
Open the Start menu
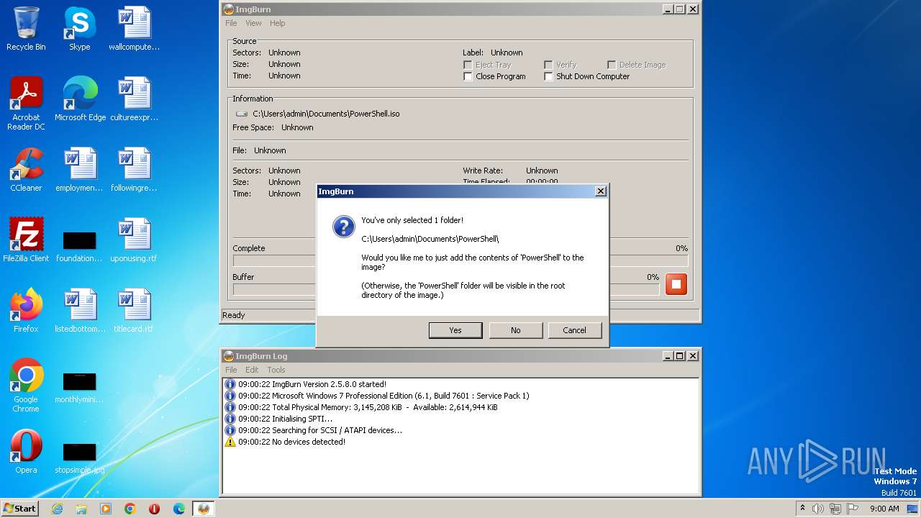(x=20, y=509)
